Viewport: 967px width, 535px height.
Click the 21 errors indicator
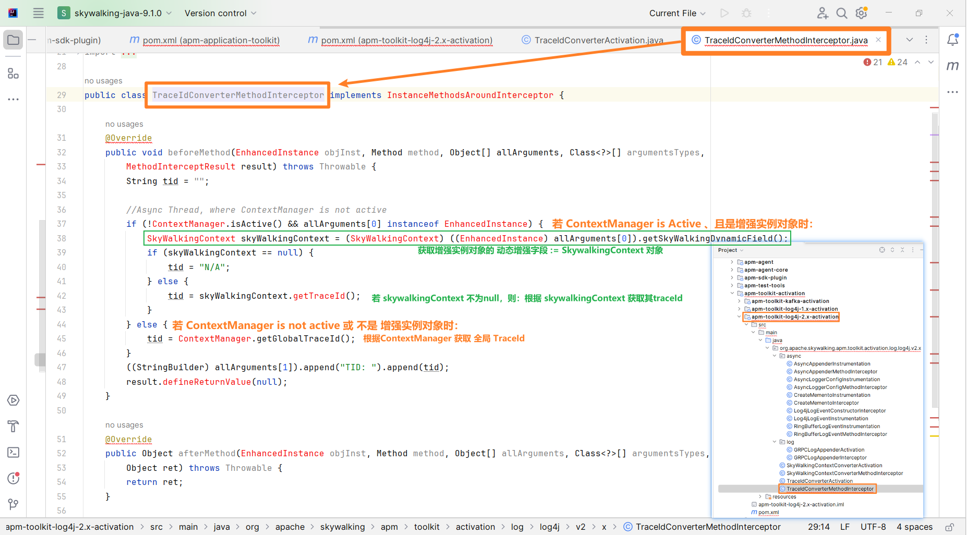click(x=873, y=62)
